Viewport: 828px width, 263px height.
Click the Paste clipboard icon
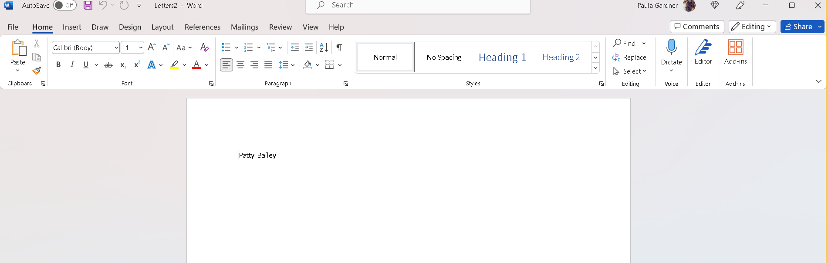[18, 48]
